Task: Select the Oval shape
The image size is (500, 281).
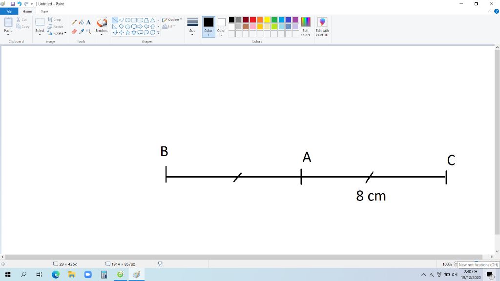Action: click(127, 20)
